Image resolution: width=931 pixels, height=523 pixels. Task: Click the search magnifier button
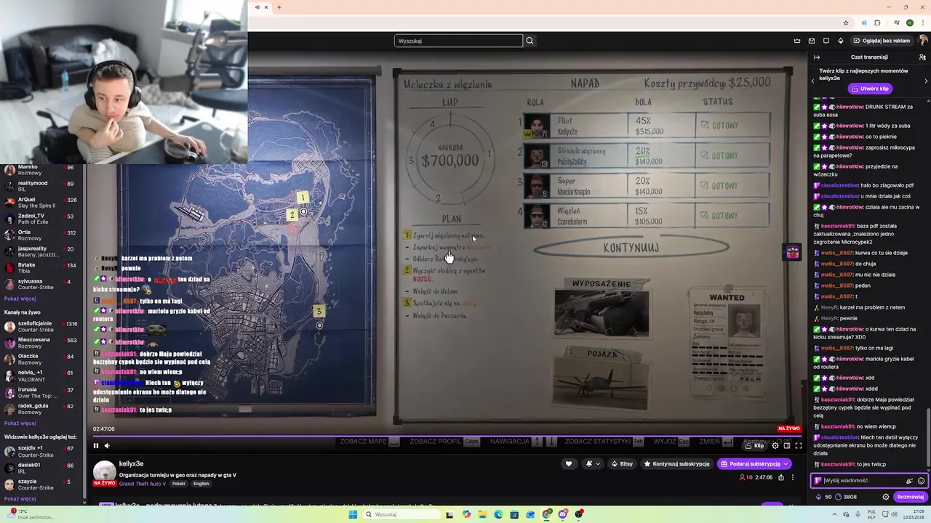click(x=530, y=41)
